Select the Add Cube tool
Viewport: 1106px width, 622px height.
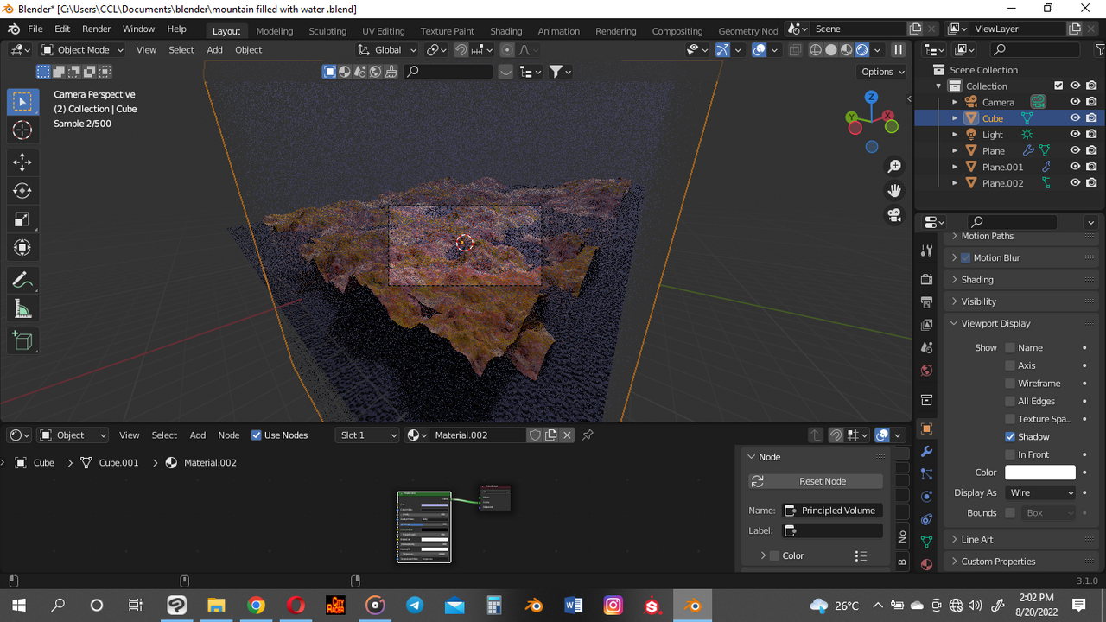coord(22,340)
